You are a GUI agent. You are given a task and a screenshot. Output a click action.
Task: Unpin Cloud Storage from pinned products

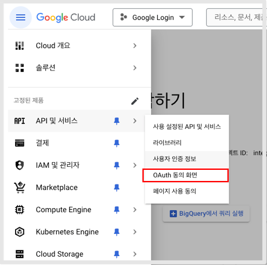pyautogui.click(x=117, y=254)
